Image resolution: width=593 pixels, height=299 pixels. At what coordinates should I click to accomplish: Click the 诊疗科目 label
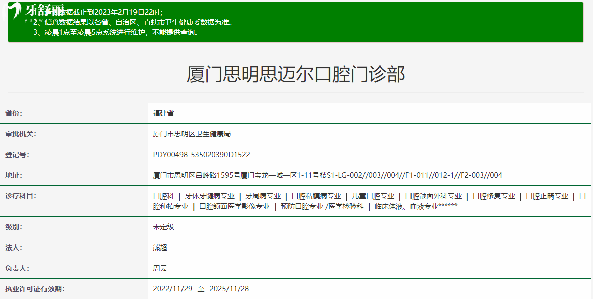tap(20, 196)
